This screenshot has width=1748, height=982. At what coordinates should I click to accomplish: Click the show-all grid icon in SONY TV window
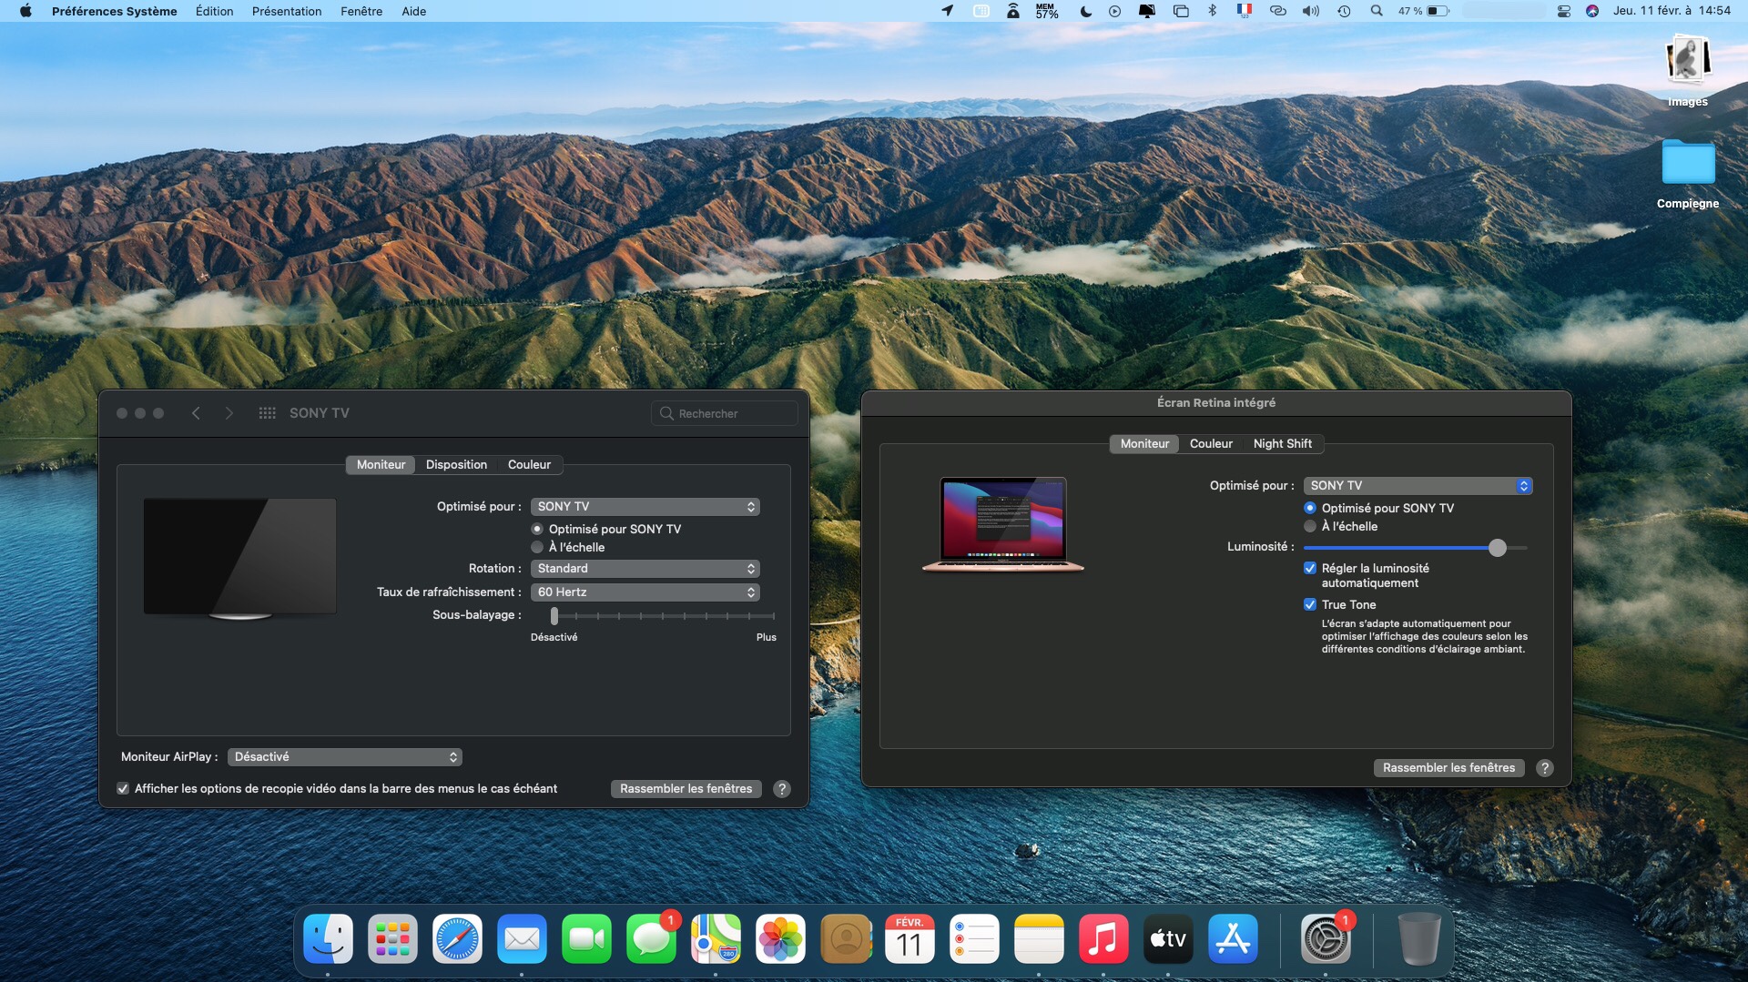[x=267, y=413]
